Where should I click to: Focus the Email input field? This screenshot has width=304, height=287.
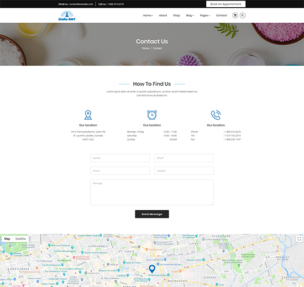click(x=184, y=158)
